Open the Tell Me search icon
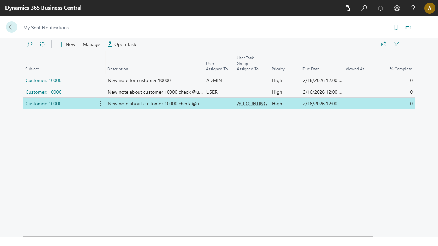438x246 pixels. point(364,8)
